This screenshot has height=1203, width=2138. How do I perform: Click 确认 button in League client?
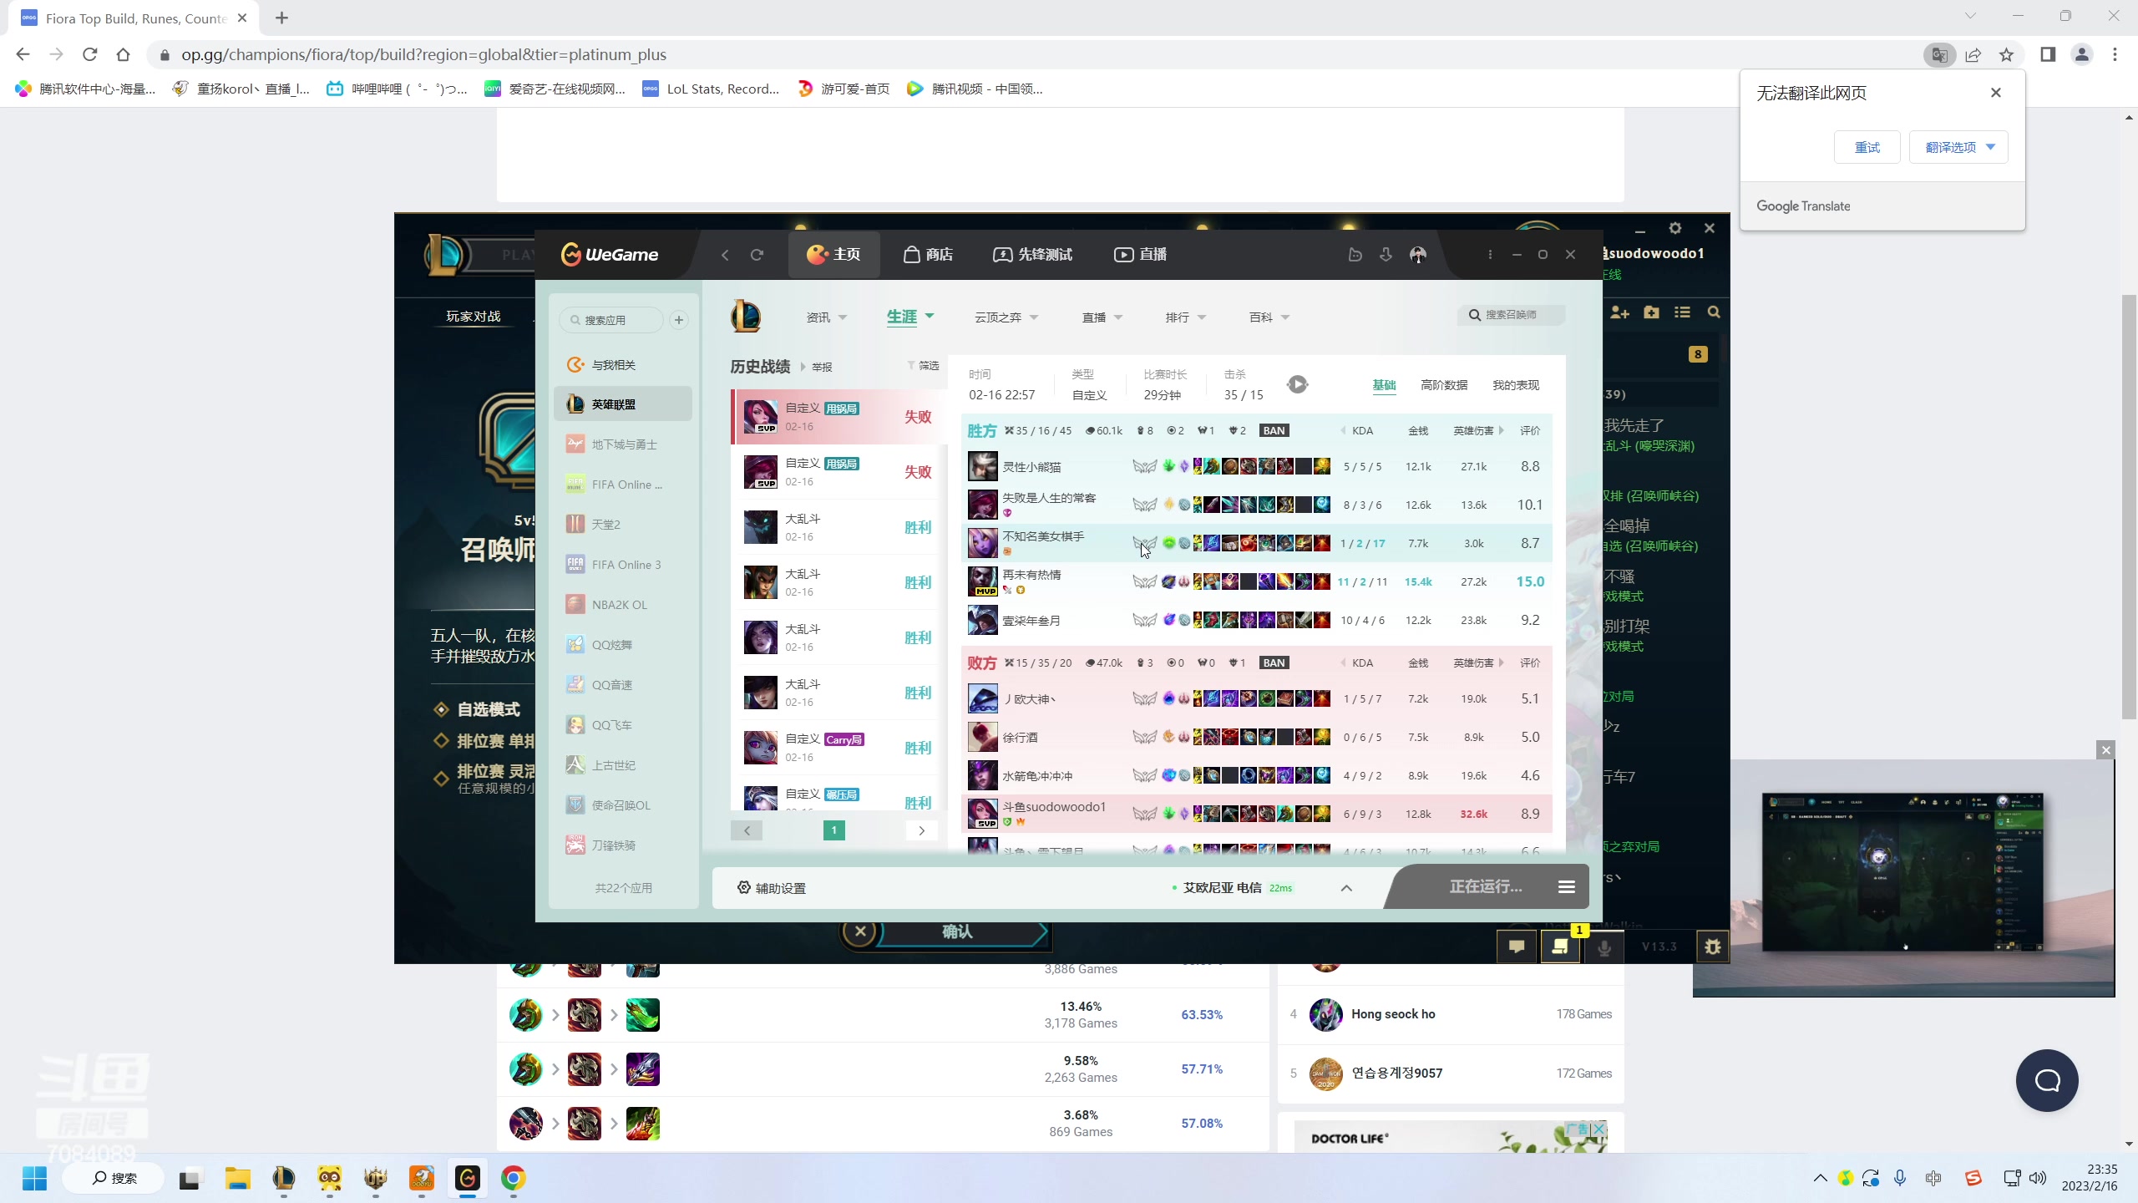coord(957,932)
